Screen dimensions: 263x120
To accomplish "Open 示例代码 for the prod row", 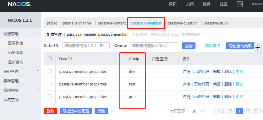I will click(201, 97).
